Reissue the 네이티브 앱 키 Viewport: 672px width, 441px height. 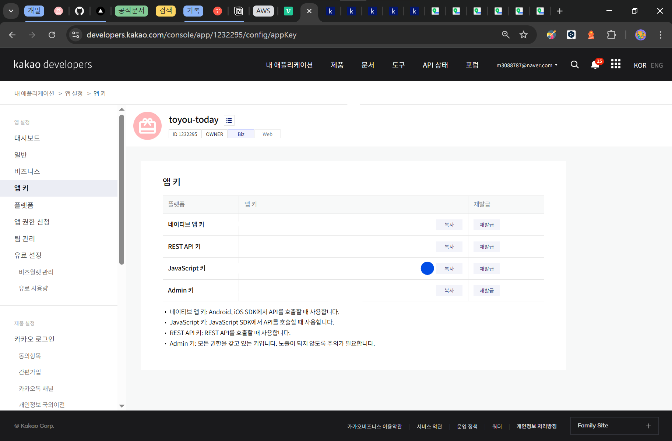[x=486, y=225]
